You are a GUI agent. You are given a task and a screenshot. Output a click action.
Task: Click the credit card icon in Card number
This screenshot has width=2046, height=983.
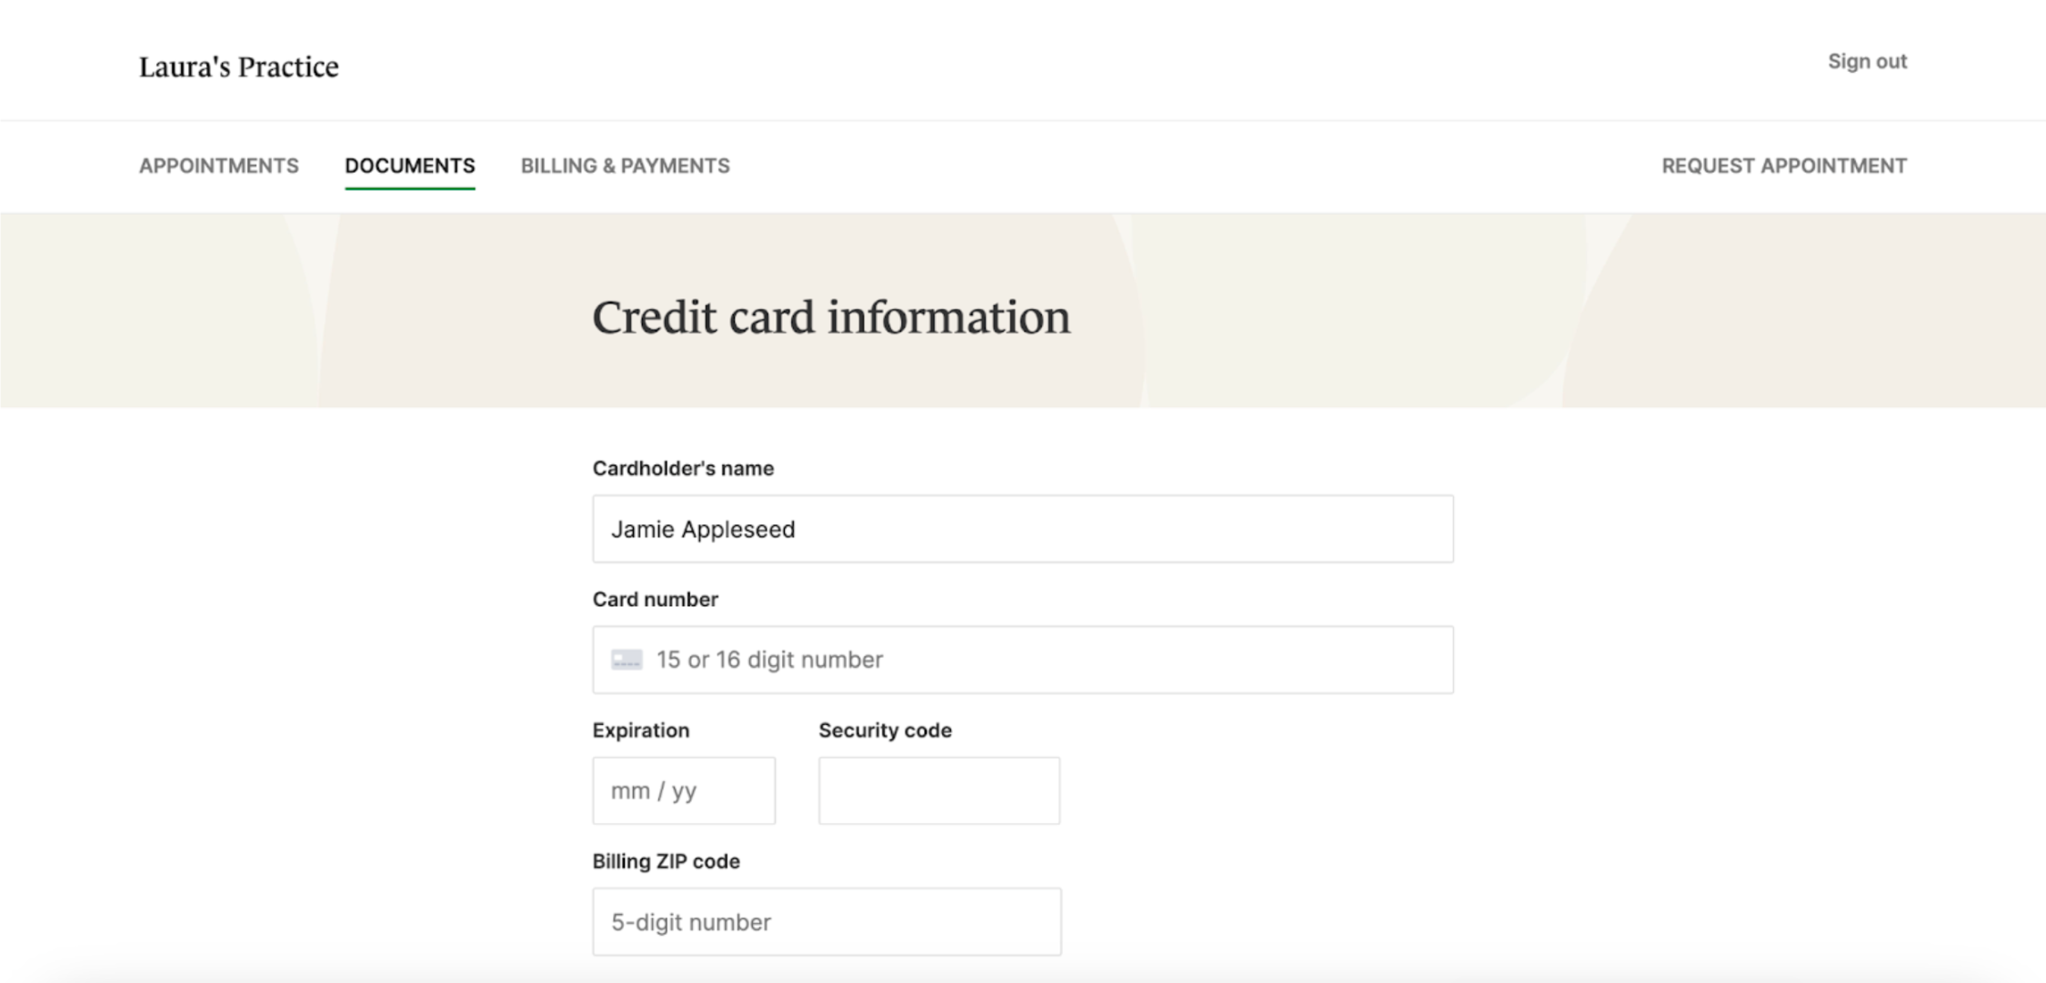[627, 660]
